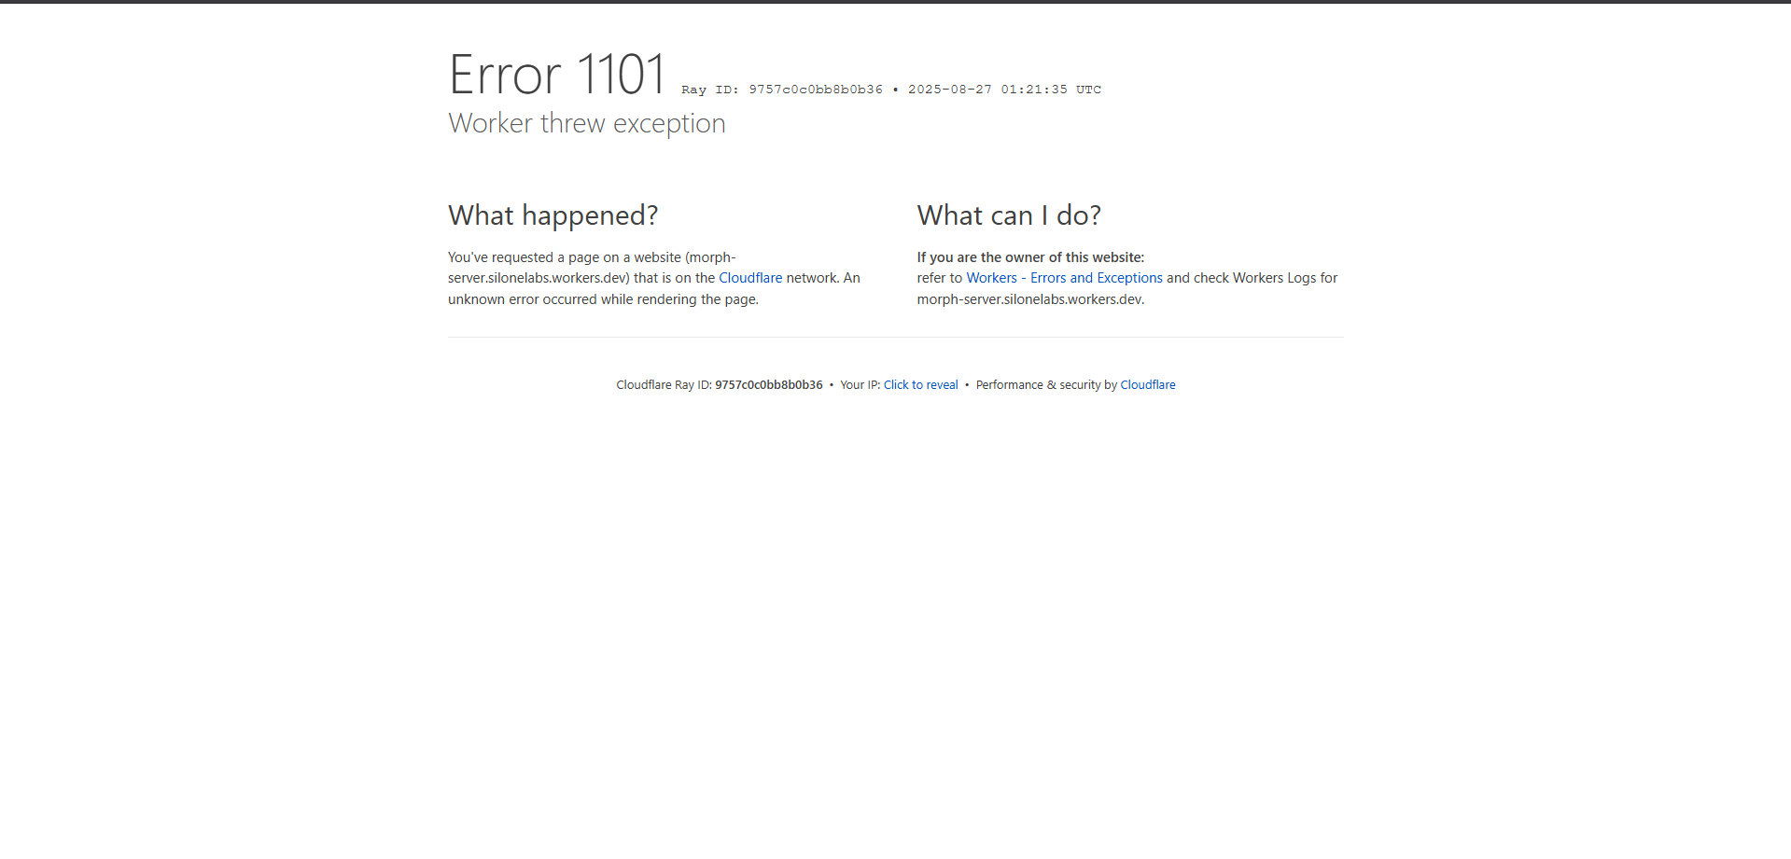
Task: Select the UTC timestamp text
Action: (x=1003, y=89)
